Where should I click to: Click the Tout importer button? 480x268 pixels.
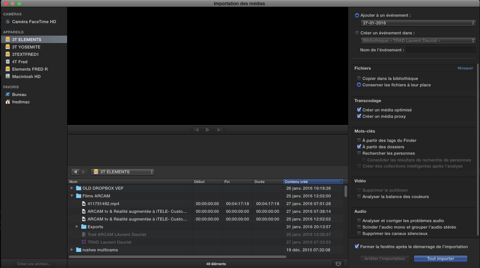[x=440, y=259]
